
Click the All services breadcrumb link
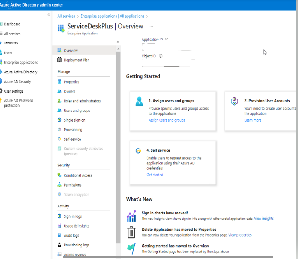(66, 16)
